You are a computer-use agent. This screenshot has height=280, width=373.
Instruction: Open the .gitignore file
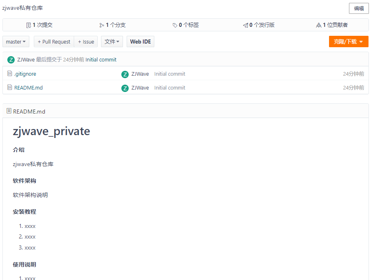point(25,74)
